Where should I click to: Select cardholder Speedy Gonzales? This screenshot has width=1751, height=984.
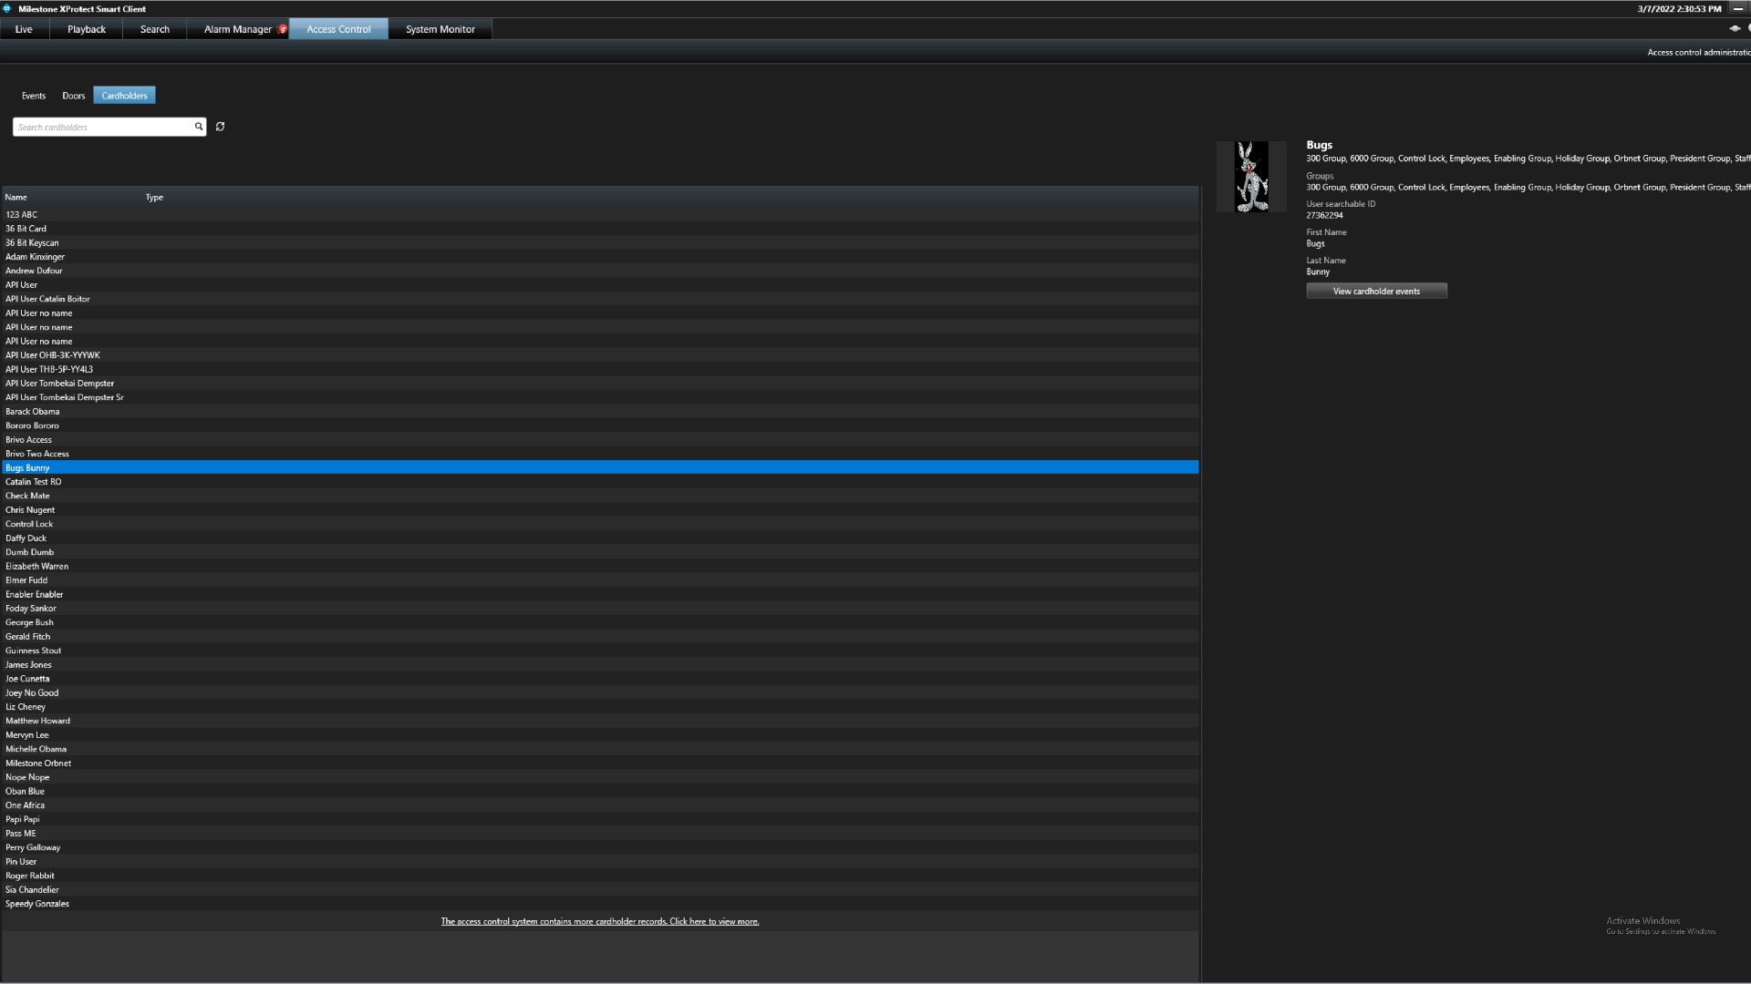tap(600, 904)
